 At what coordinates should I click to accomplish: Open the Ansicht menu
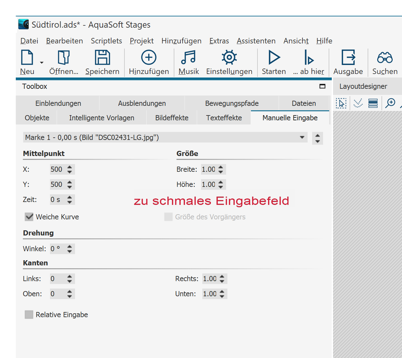(x=296, y=41)
